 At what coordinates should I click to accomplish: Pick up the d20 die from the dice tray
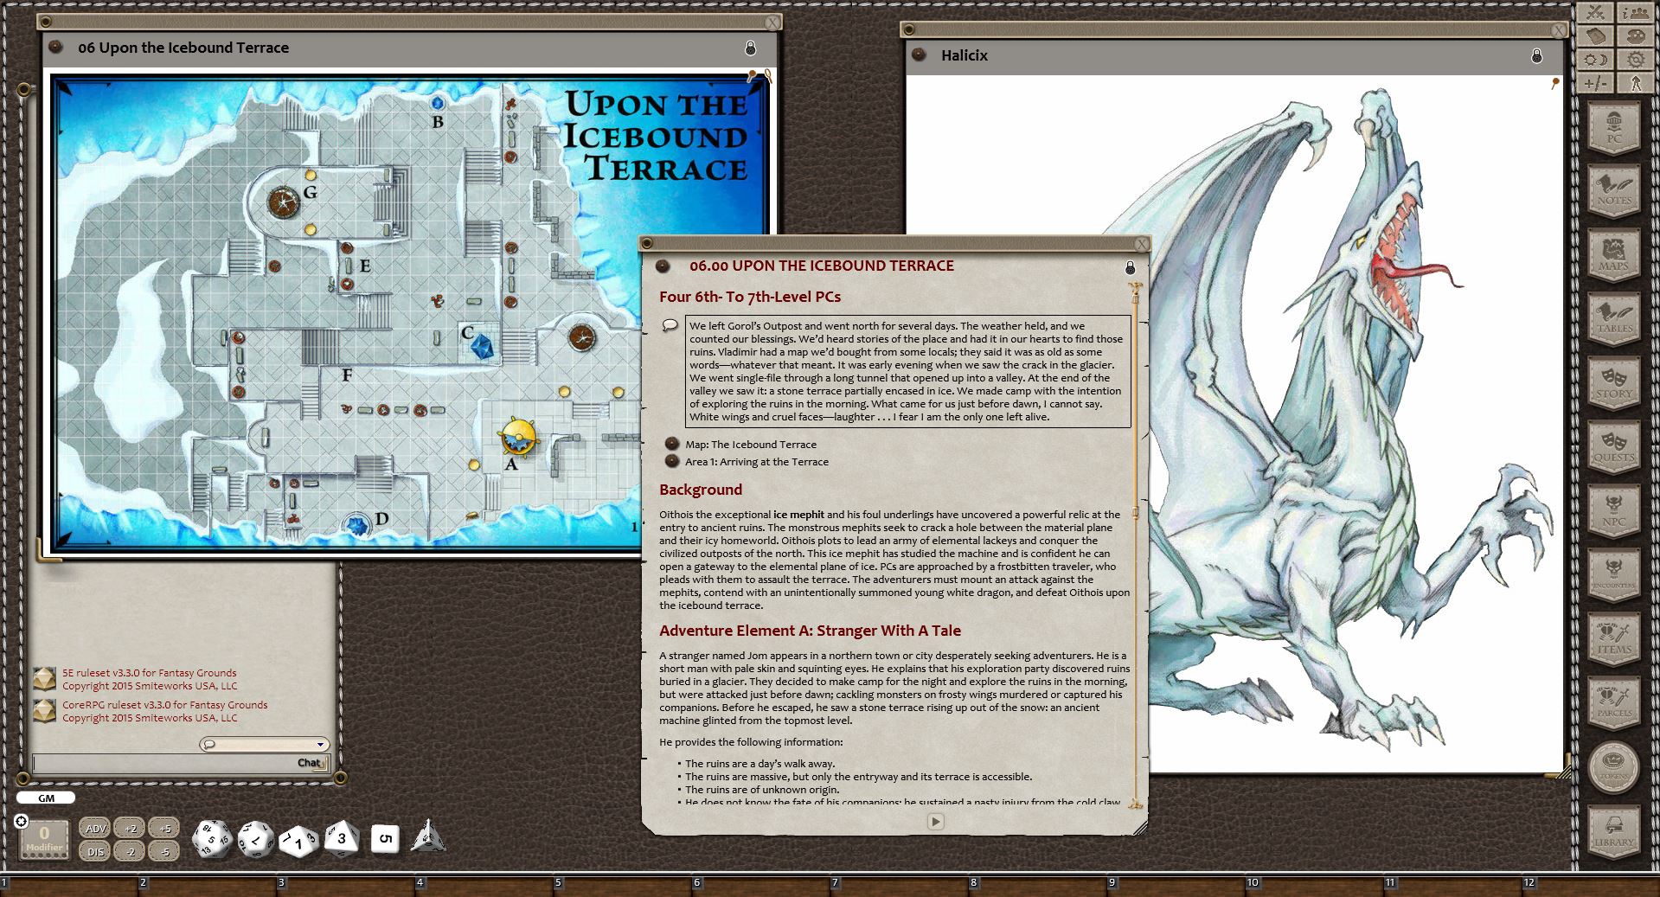point(210,837)
